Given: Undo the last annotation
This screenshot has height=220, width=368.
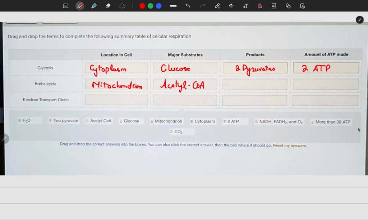Looking at the screenshot, I should (187, 5).
